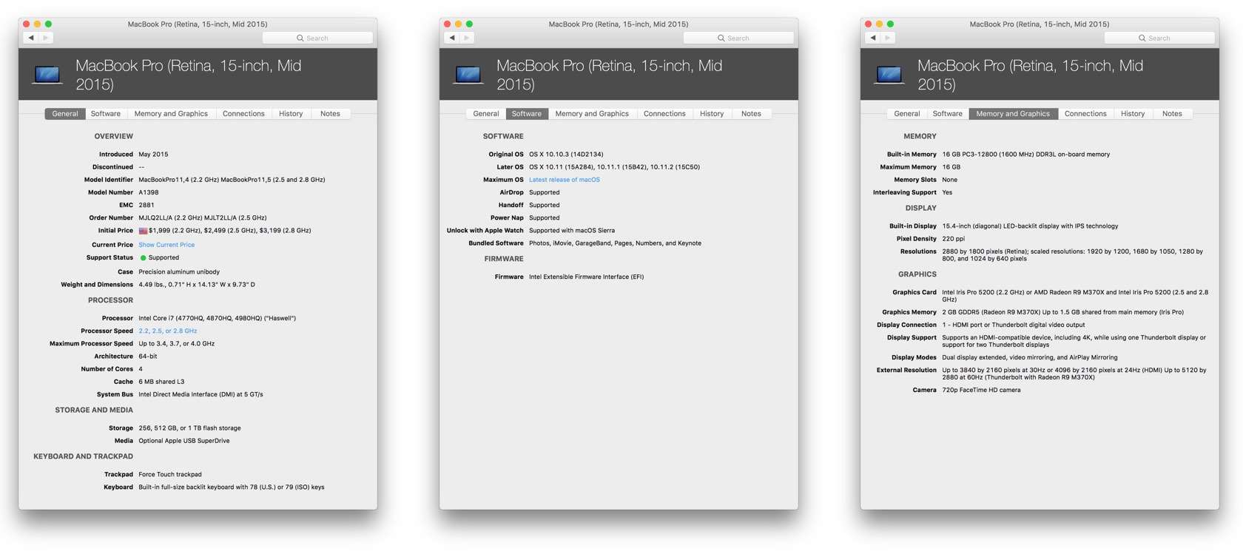Select the General tab in the left window
This screenshot has height=554, width=1243.
[65, 114]
